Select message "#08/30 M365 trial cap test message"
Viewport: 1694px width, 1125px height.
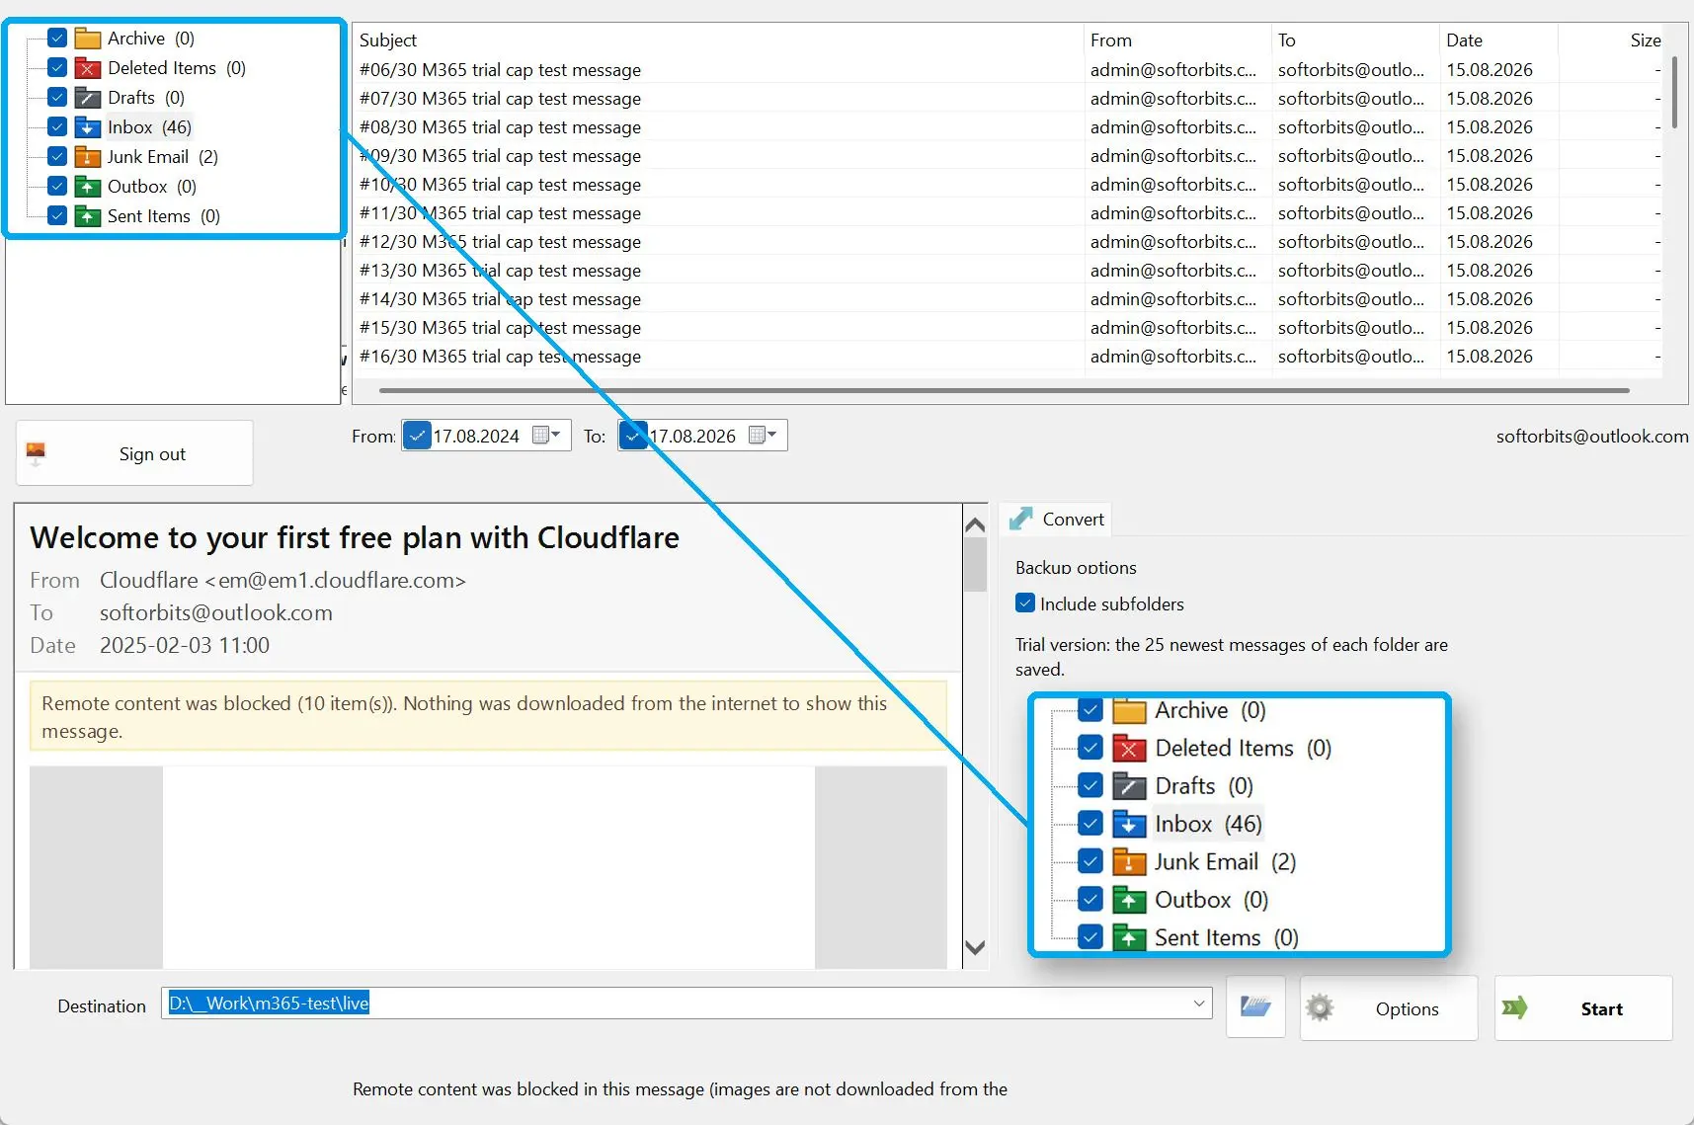[1008, 127]
